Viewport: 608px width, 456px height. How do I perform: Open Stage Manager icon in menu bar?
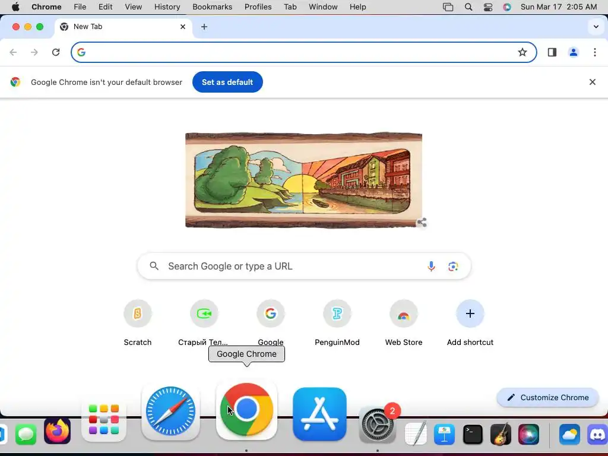[448, 7]
